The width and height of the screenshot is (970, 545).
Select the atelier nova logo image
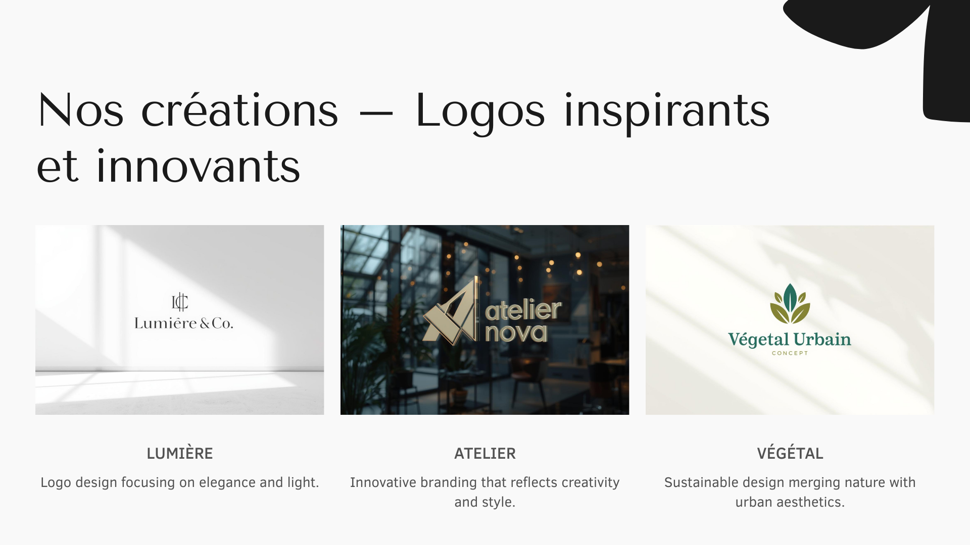click(x=484, y=320)
